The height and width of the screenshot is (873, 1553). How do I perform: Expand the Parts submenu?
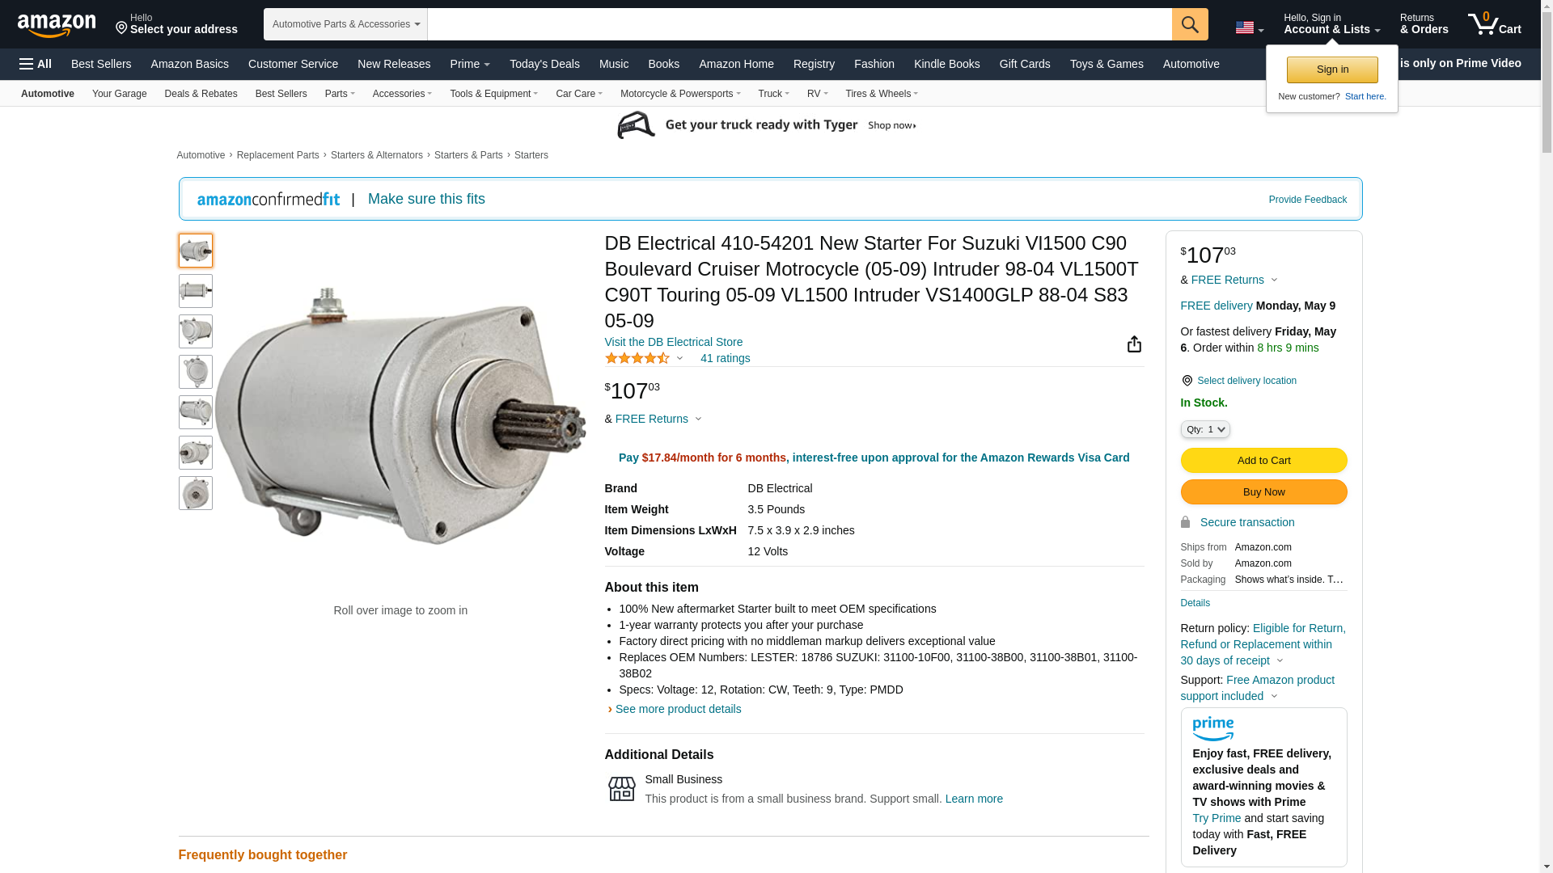coord(340,94)
